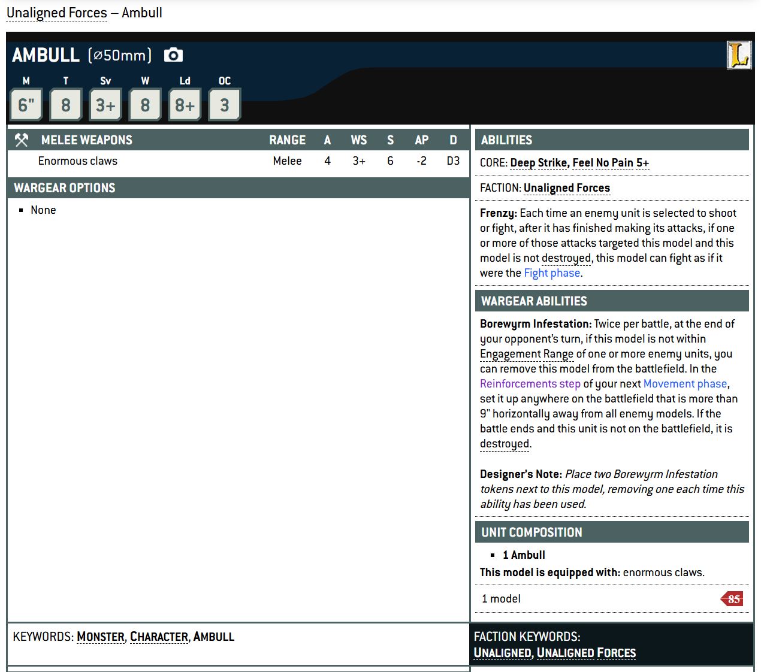Open the Movement phase link
The height and width of the screenshot is (672, 761).
(685, 384)
